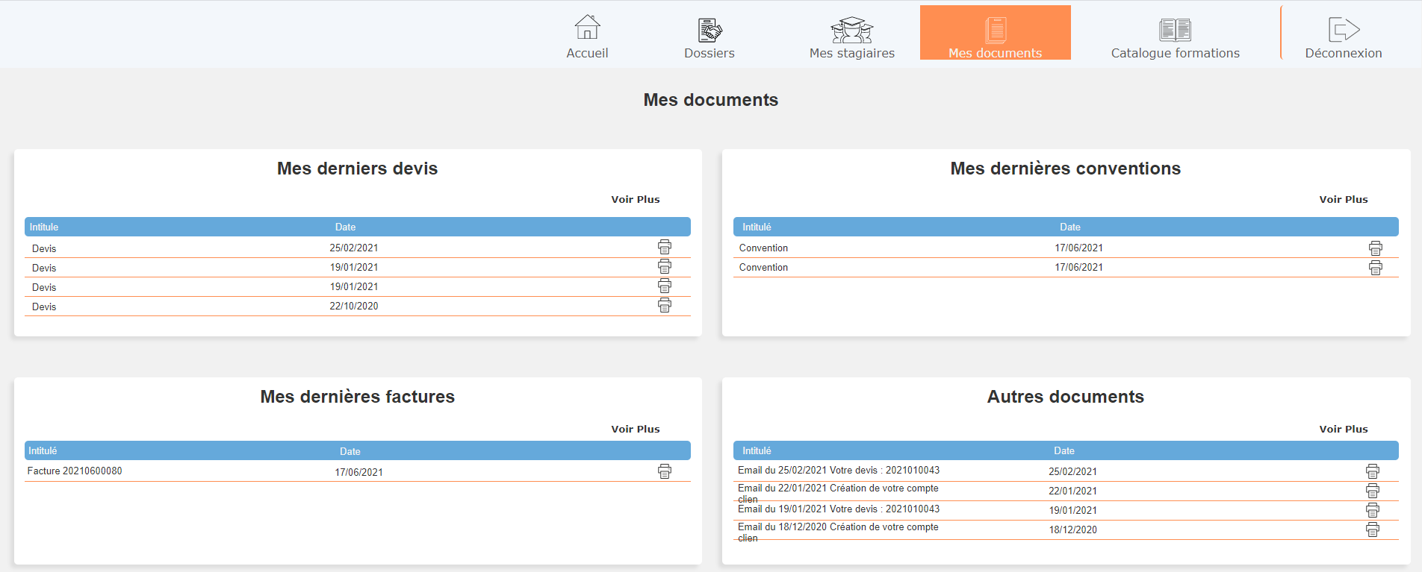This screenshot has width=1422, height=572.
Task: Go to the Accueil home page
Action: [x=587, y=37]
